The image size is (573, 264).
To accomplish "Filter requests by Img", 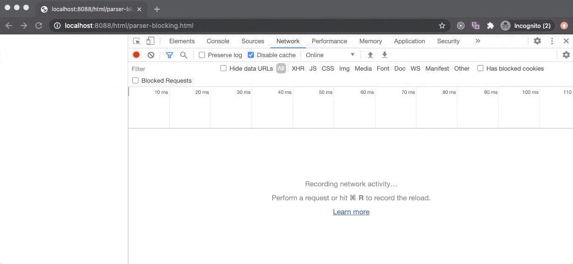I will 344,68.
